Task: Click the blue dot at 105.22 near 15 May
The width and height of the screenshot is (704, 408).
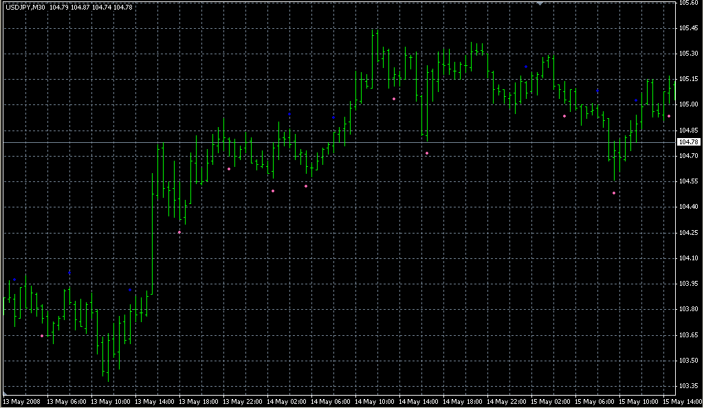Action: tap(526, 67)
